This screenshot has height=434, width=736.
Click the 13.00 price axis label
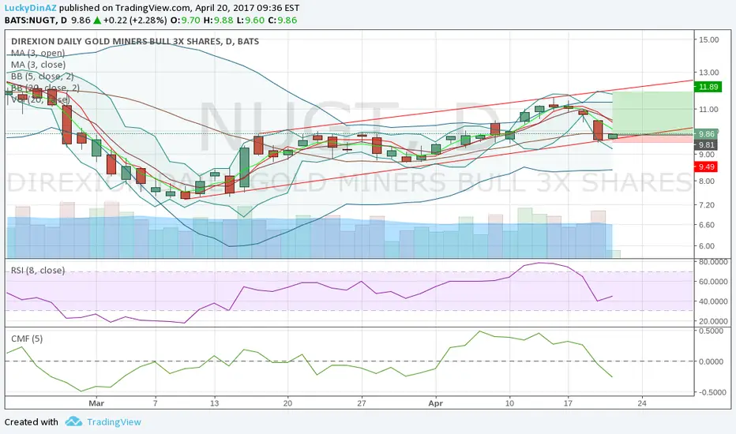coord(709,73)
